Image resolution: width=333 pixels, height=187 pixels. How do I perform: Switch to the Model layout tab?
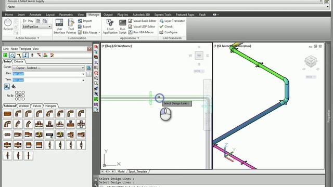click(x=121, y=171)
